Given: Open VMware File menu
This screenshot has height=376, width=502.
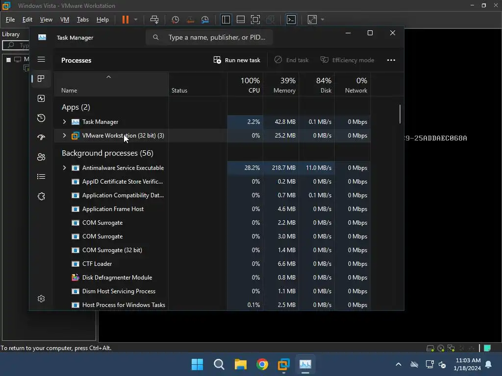Looking at the screenshot, I should tap(10, 20).
